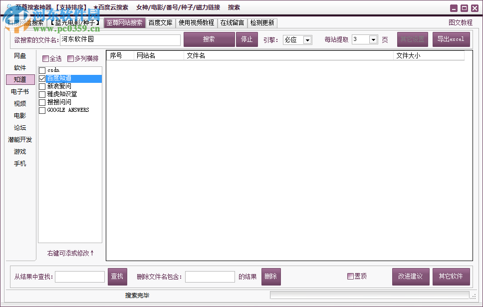Select the 软件 category

point(20,68)
